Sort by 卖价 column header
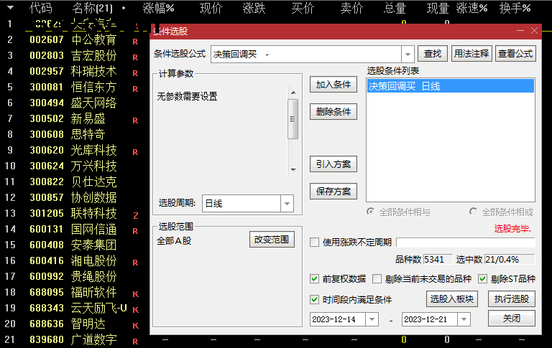The image size is (552, 348). pyautogui.click(x=351, y=8)
